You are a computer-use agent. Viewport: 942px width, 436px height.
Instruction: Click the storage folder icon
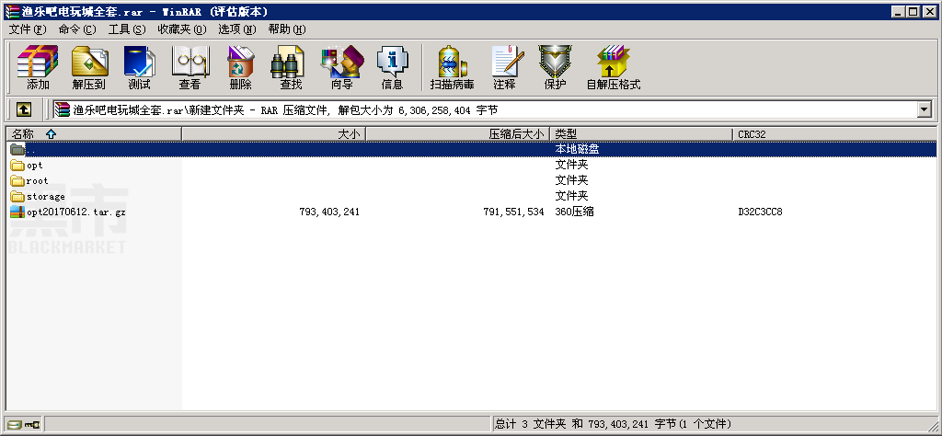pyautogui.click(x=17, y=196)
